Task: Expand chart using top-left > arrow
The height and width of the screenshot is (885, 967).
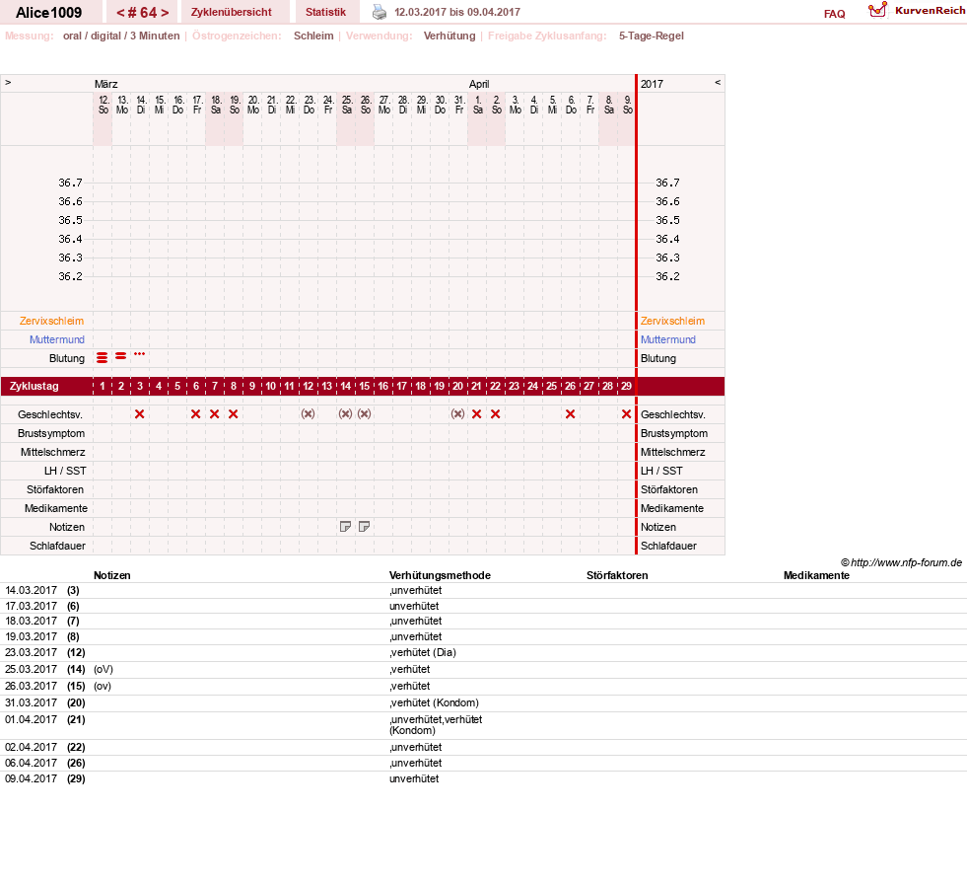Action: 8,82
